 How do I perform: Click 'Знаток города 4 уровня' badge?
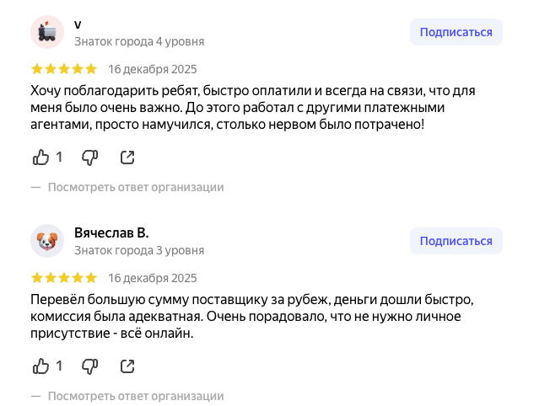(139, 41)
